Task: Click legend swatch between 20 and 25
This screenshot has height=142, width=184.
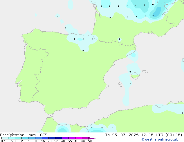Action: click(x=52, y=138)
